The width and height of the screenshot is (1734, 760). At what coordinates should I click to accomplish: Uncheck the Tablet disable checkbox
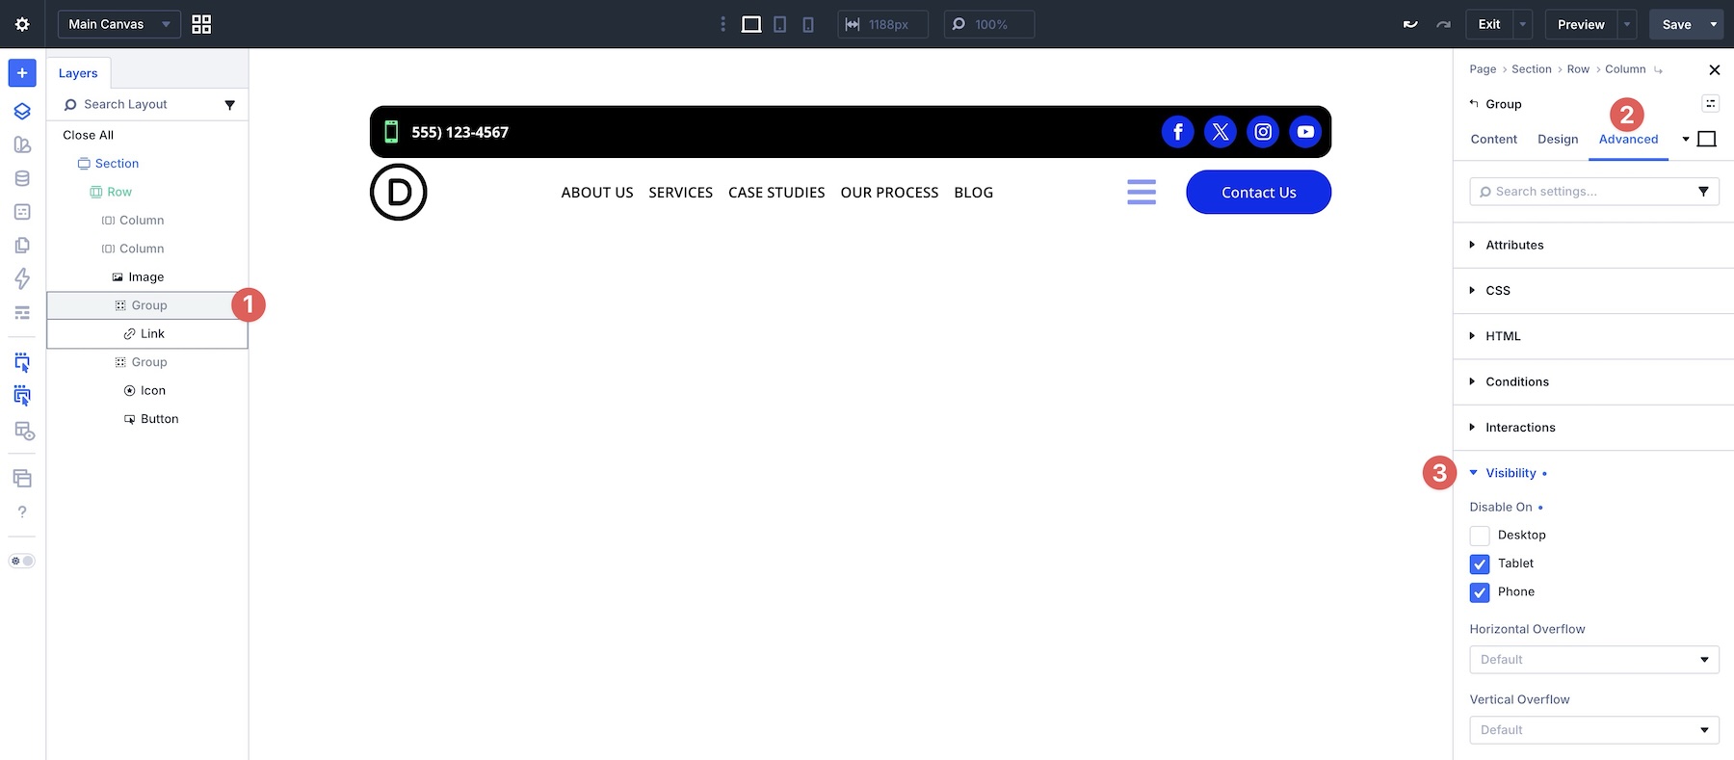coord(1480,563)
